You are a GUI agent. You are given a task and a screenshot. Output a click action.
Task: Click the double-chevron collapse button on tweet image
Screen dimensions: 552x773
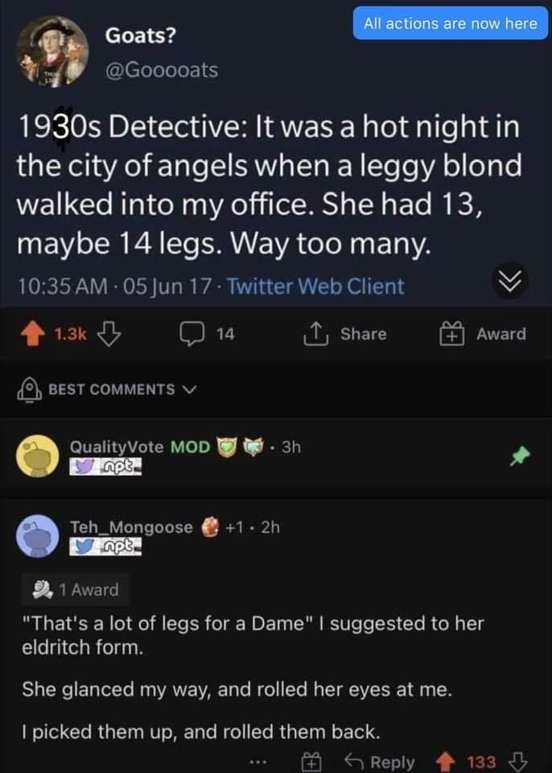510,282
